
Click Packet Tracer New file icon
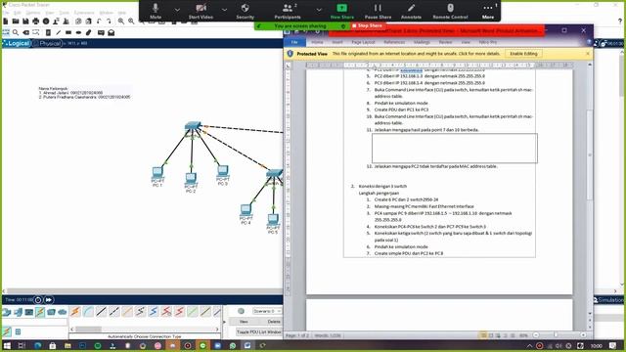click(6, 22)
